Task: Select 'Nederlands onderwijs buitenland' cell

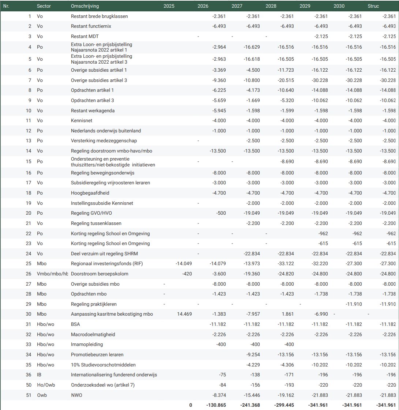Action: click(106, 131)
